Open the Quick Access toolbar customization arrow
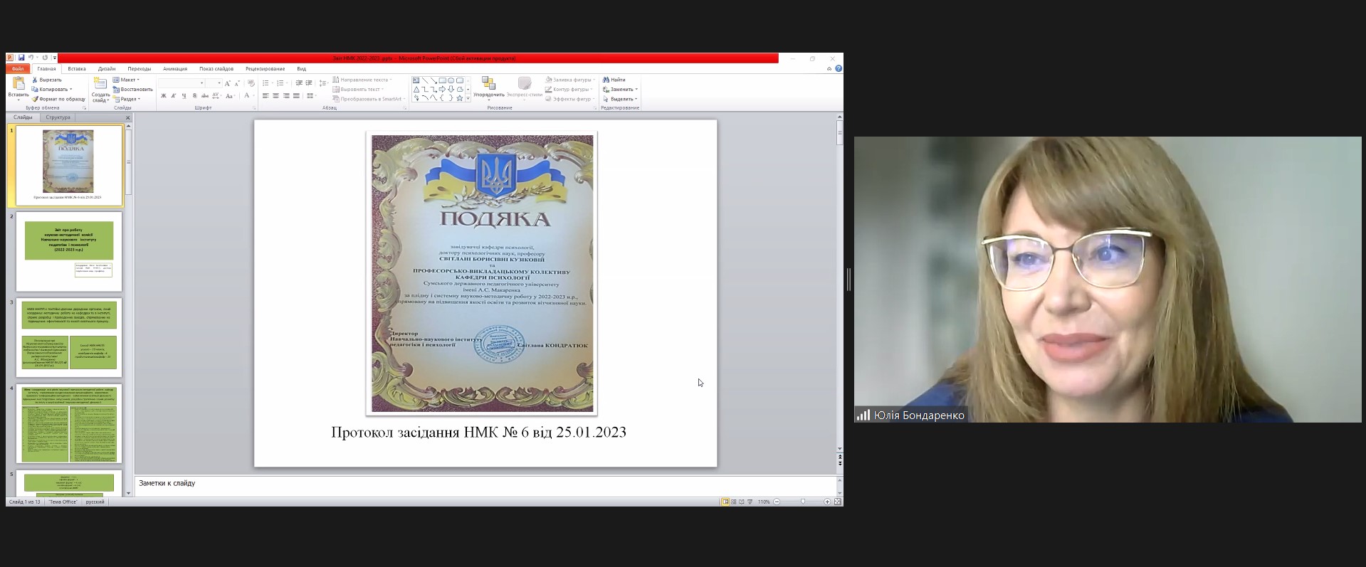This screenshot has width=1366, height=567. tap(55, 58)
